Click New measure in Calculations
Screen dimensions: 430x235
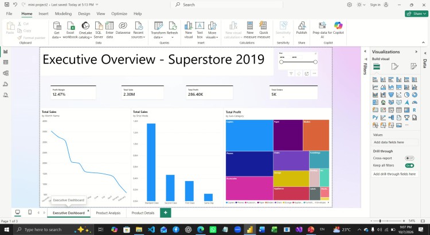[x=250, y=30]
